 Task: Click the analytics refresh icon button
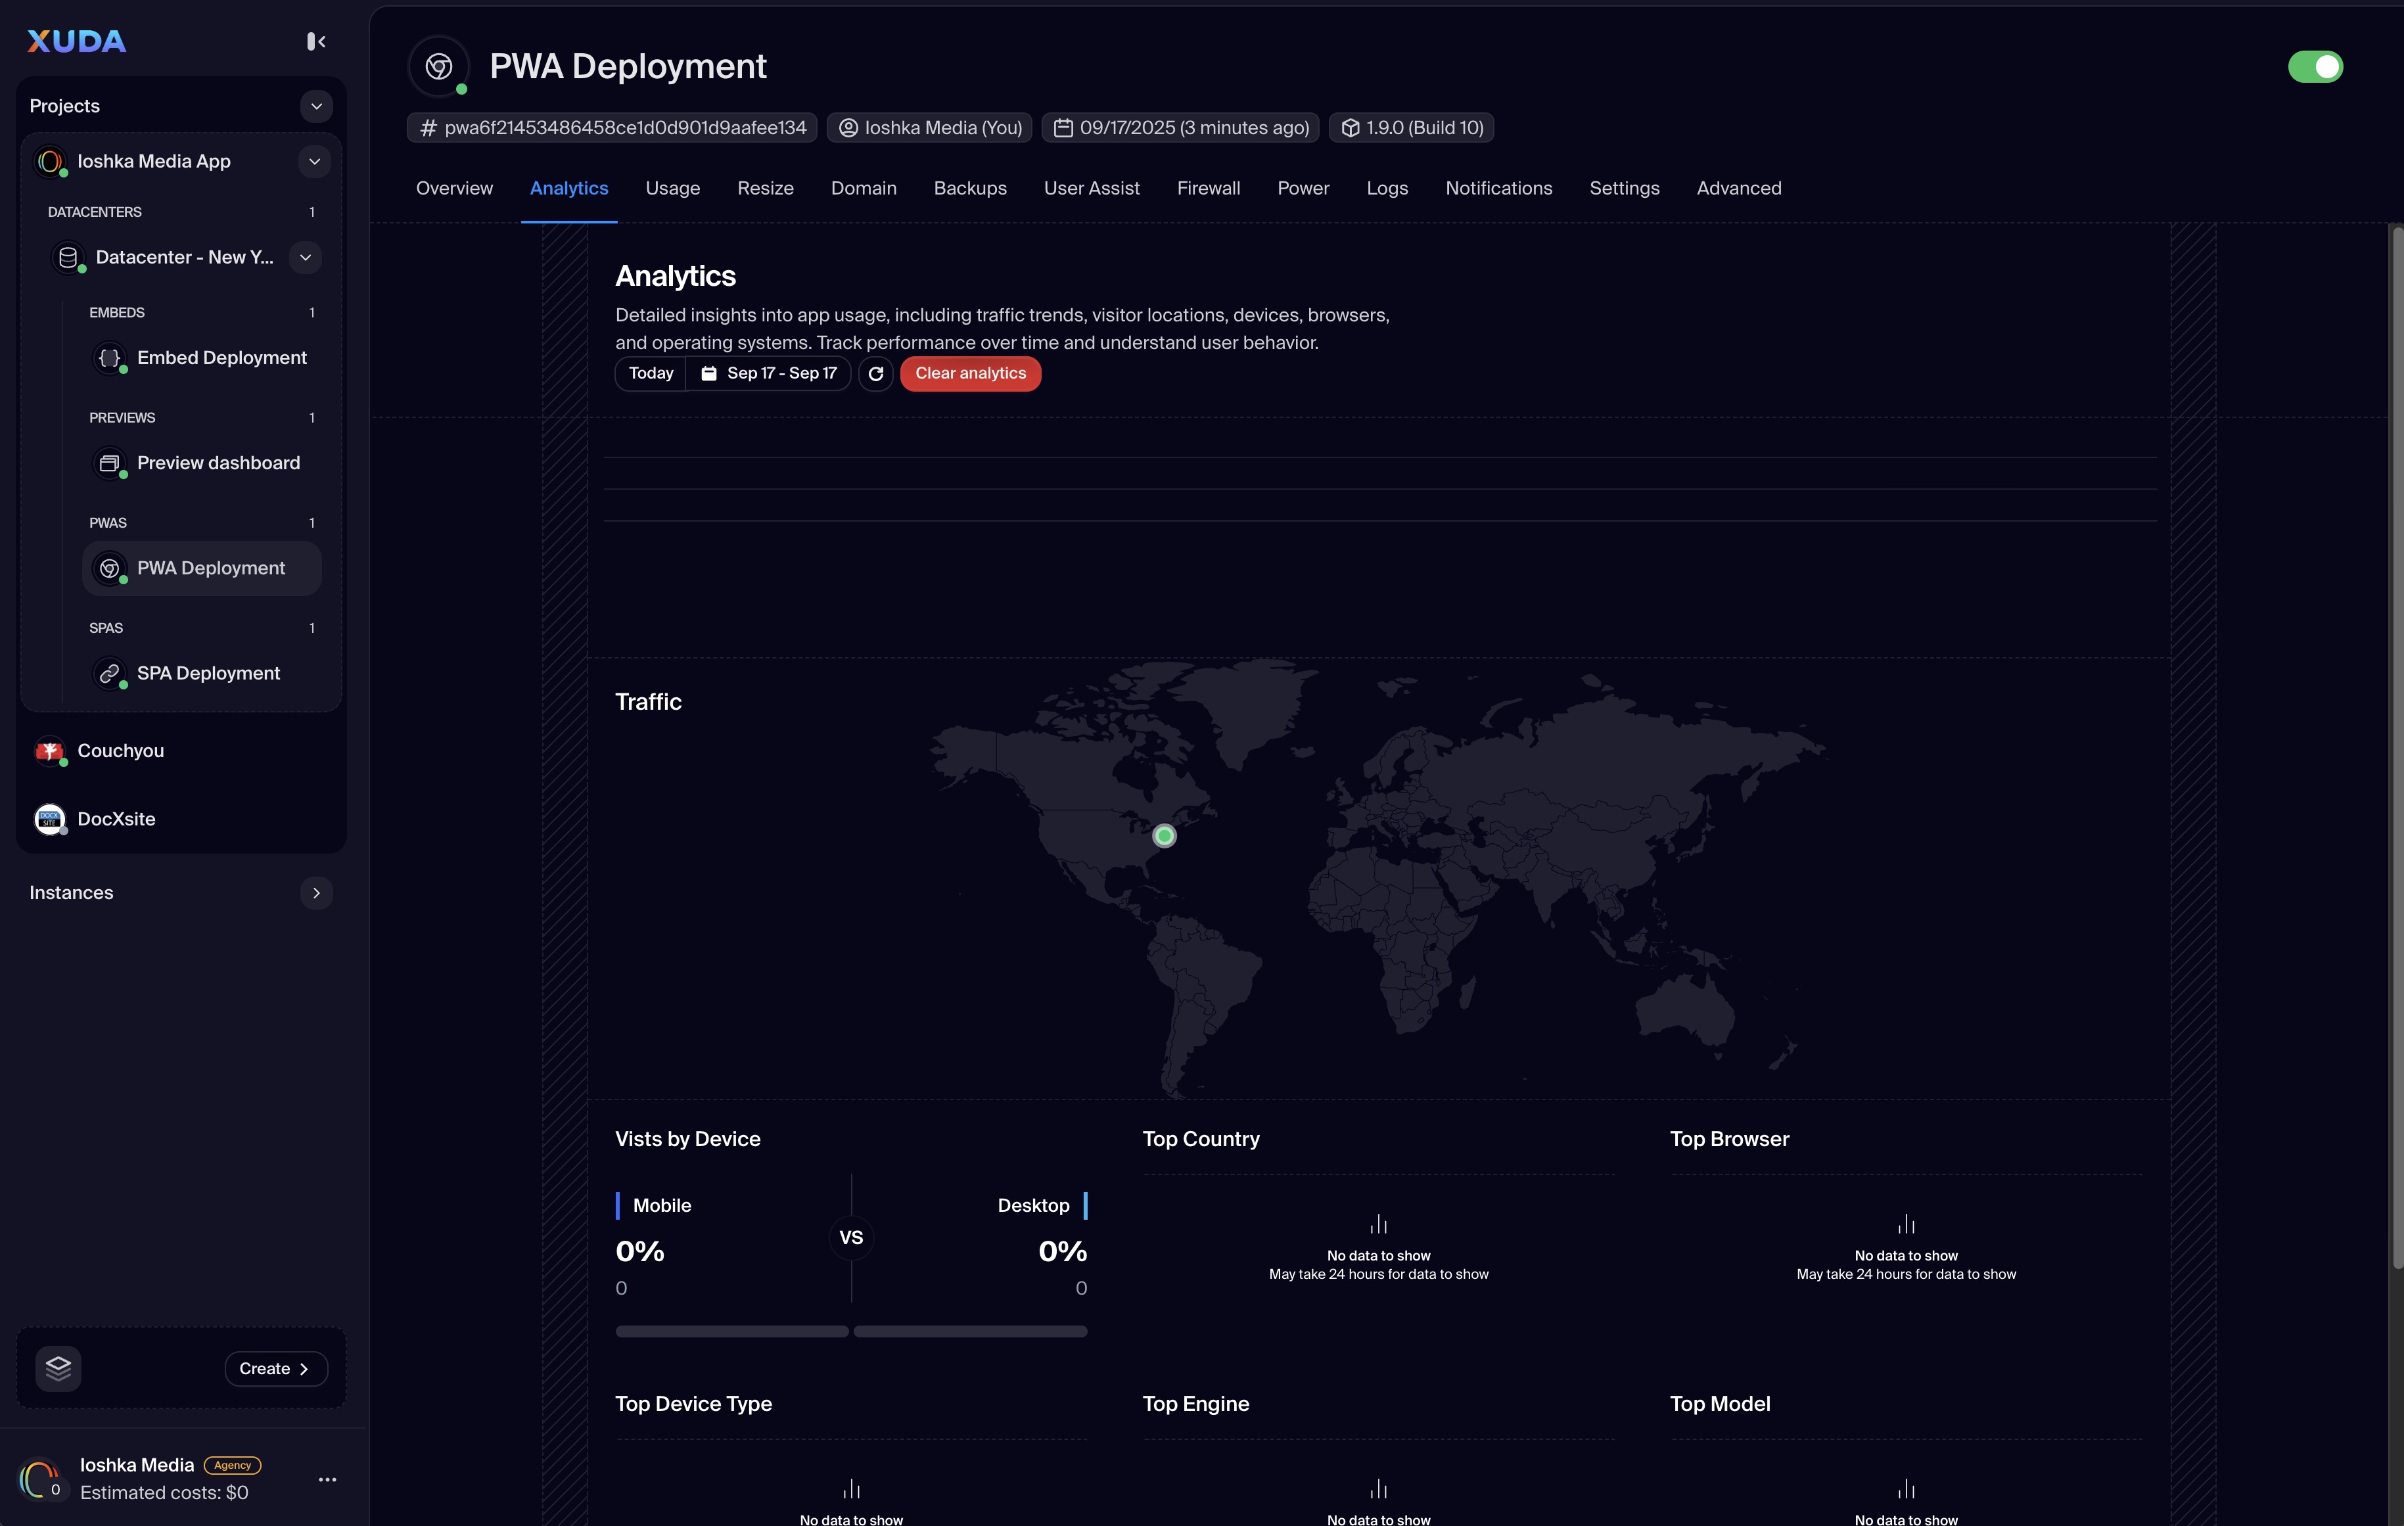(875, 373)
